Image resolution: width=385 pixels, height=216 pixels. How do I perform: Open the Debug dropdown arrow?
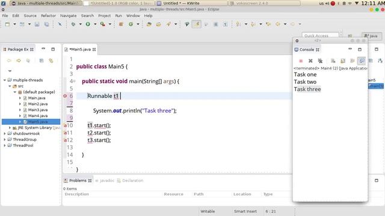[x=80, y=24]
